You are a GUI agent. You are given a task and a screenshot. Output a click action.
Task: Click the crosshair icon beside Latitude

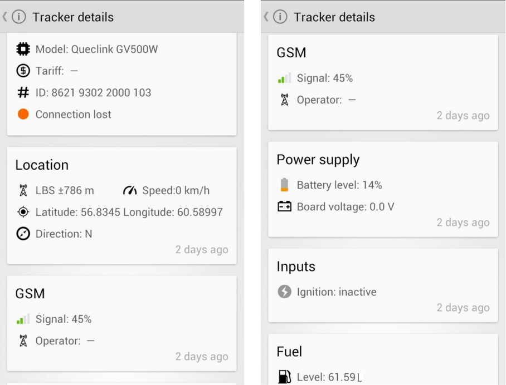[x=23, y=212]
